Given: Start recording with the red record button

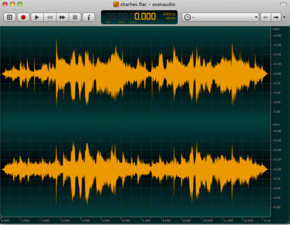Looking at the screenshot, I should (24, 17).
